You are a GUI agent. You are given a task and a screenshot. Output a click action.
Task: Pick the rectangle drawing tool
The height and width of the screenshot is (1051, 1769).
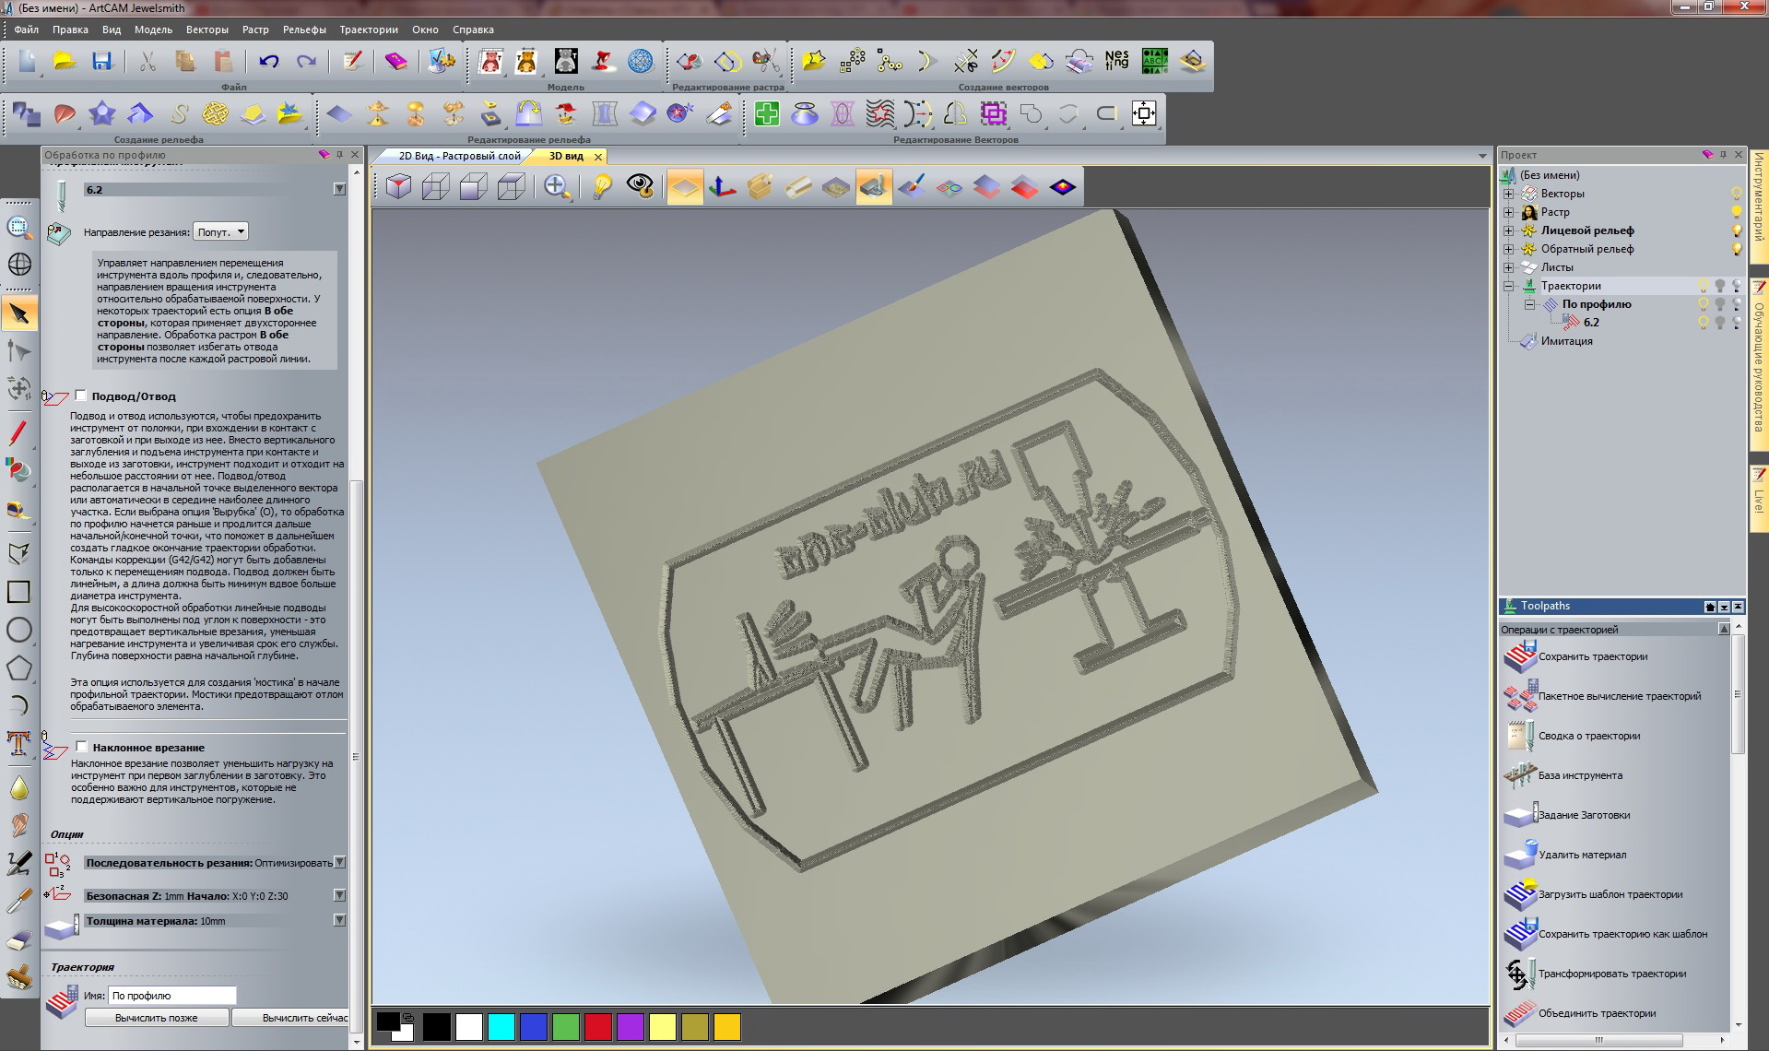pyautogui.click(x=19, y=592)
